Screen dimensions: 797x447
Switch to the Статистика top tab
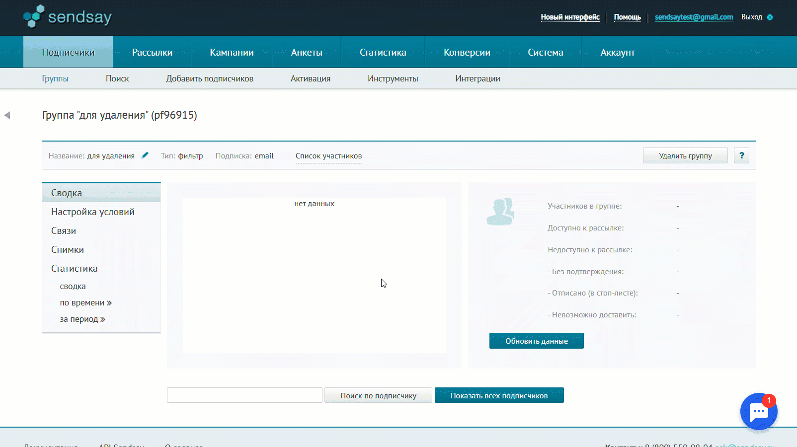383,52
